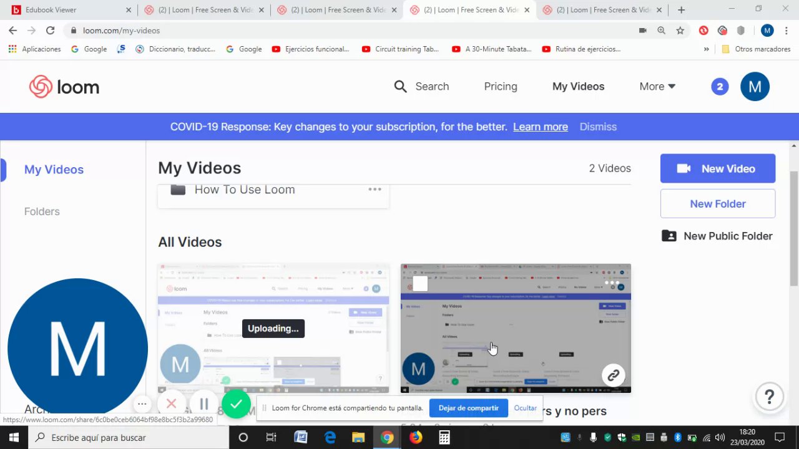Bookmark this page with the star icon
Viewport: 799px width, 449px height.
[680, 31]
